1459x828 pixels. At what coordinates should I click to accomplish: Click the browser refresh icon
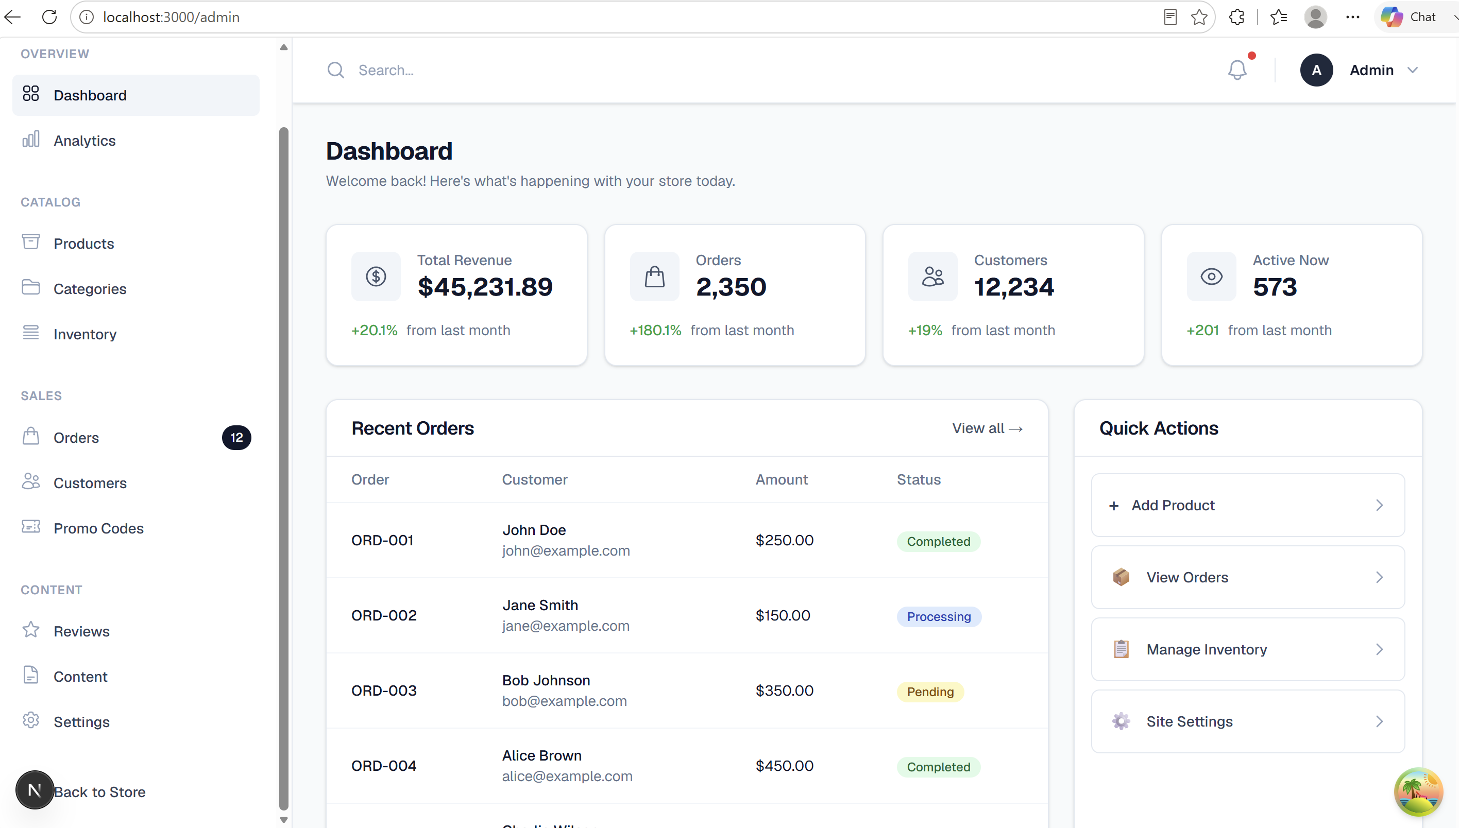tap(49, 17)
